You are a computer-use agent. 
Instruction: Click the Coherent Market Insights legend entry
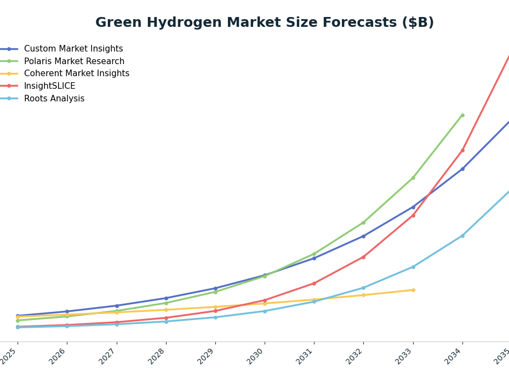point(65,73)
